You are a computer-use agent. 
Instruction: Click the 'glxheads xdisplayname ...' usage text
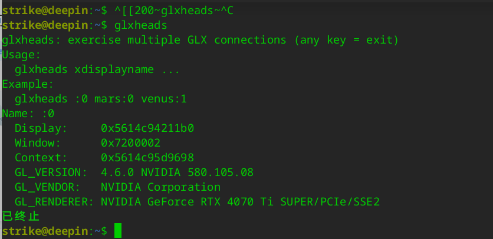point(97,69)
